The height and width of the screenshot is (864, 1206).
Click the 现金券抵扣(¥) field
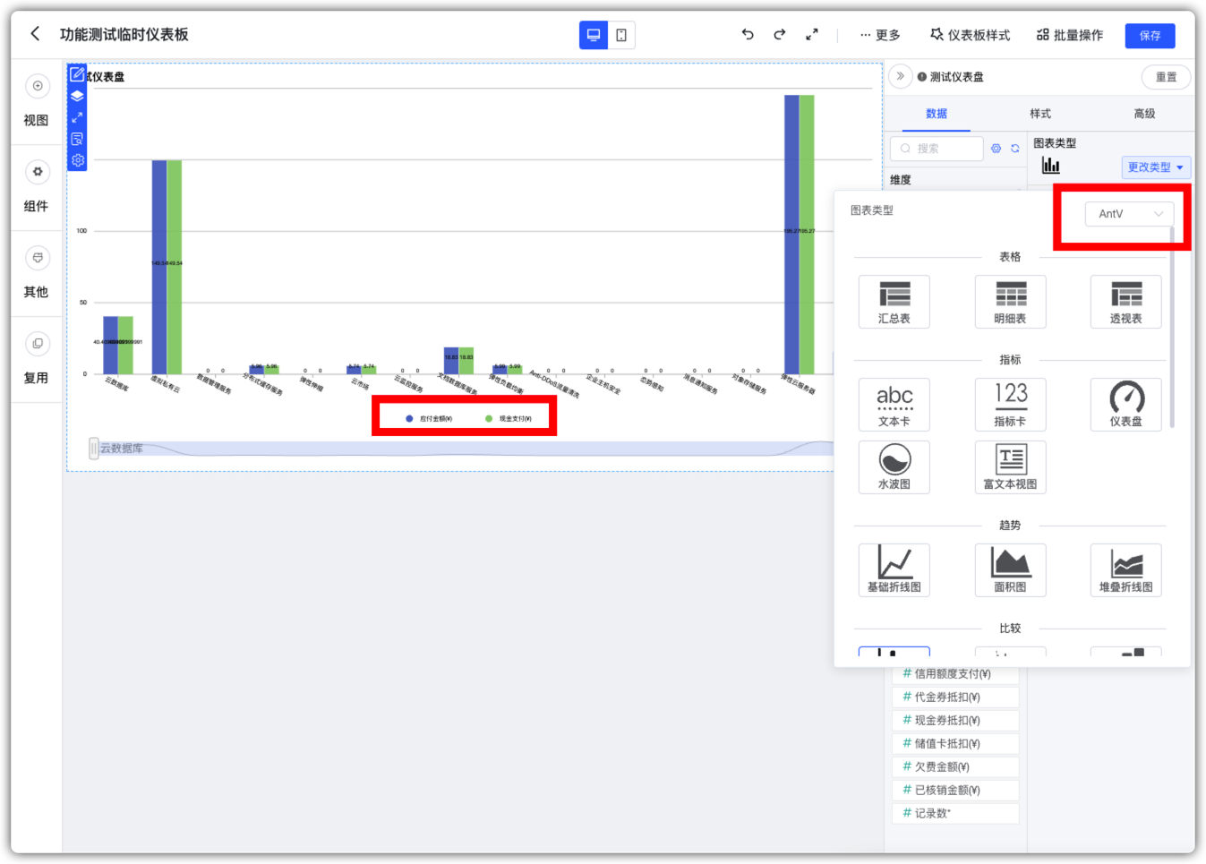click(x=955, y=720)
